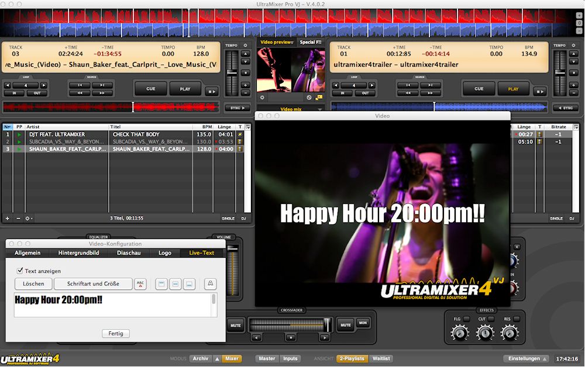585x367 pixels.
Task: Switch to Allgemein tab
Action: 27,252
